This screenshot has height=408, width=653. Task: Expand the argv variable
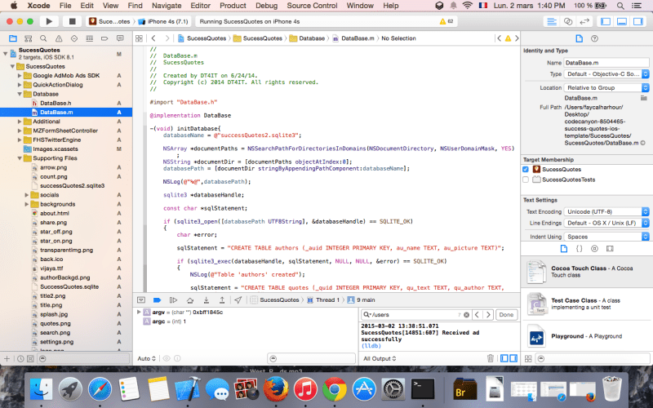click(x=139, y=312)
